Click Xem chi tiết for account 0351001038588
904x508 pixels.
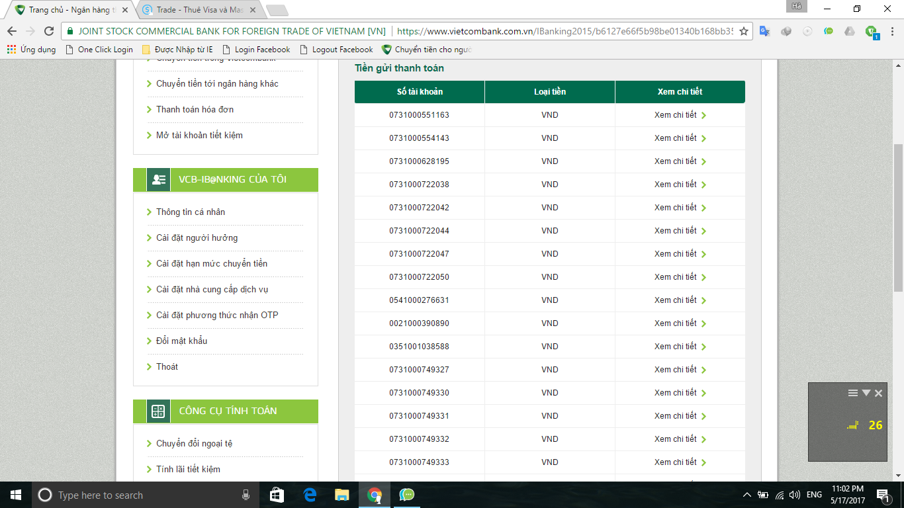(x=680, y=347)
